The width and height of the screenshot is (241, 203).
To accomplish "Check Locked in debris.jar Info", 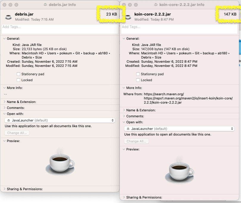I will [18, 80].
